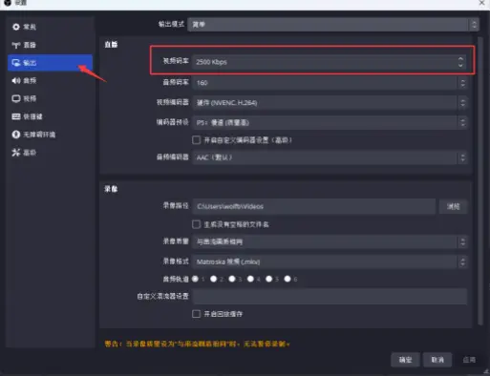
Task: Select audio track 6
Action: pyautogui.click(x=288, y=279)
